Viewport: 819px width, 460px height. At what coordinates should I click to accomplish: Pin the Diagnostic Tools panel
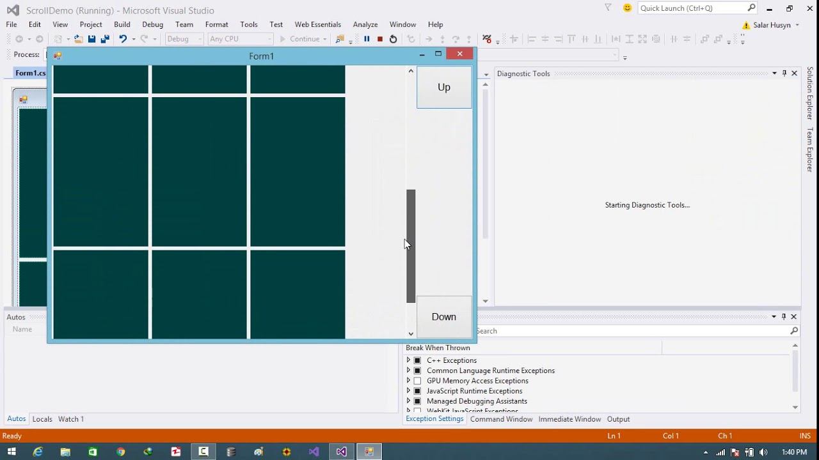[784, 73]
